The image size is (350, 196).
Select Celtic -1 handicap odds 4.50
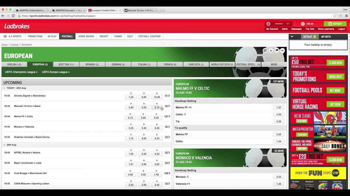click(279, 115)
